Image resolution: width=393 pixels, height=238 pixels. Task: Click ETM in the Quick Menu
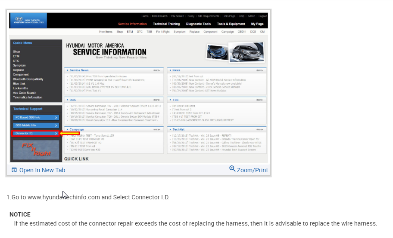click(16, 56)
